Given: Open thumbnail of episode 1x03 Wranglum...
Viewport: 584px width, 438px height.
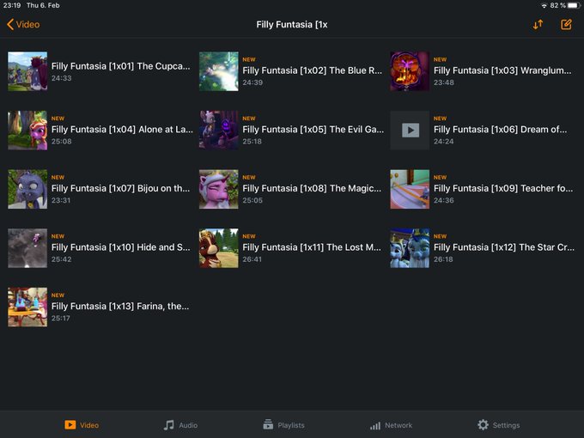Looking at the screenshot, I should [410, 71].
